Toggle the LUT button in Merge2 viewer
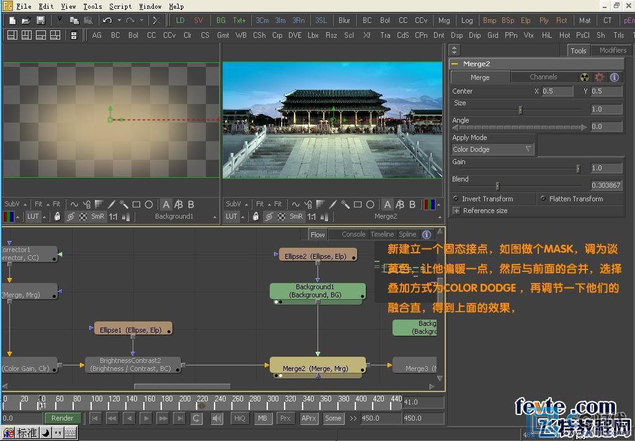The height and width of the screenshot is (441, 635). coord(231,216)
